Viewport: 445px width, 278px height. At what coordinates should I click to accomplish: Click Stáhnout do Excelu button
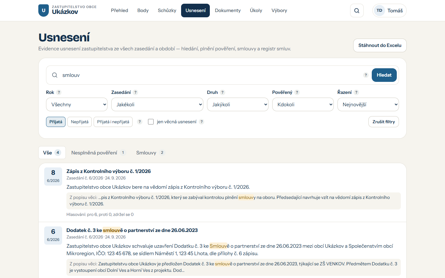click(x=380, y=45)
